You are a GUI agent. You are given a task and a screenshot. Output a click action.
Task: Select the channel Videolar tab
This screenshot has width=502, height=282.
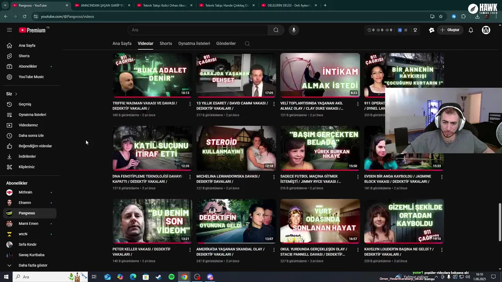(x=146, y=43)
